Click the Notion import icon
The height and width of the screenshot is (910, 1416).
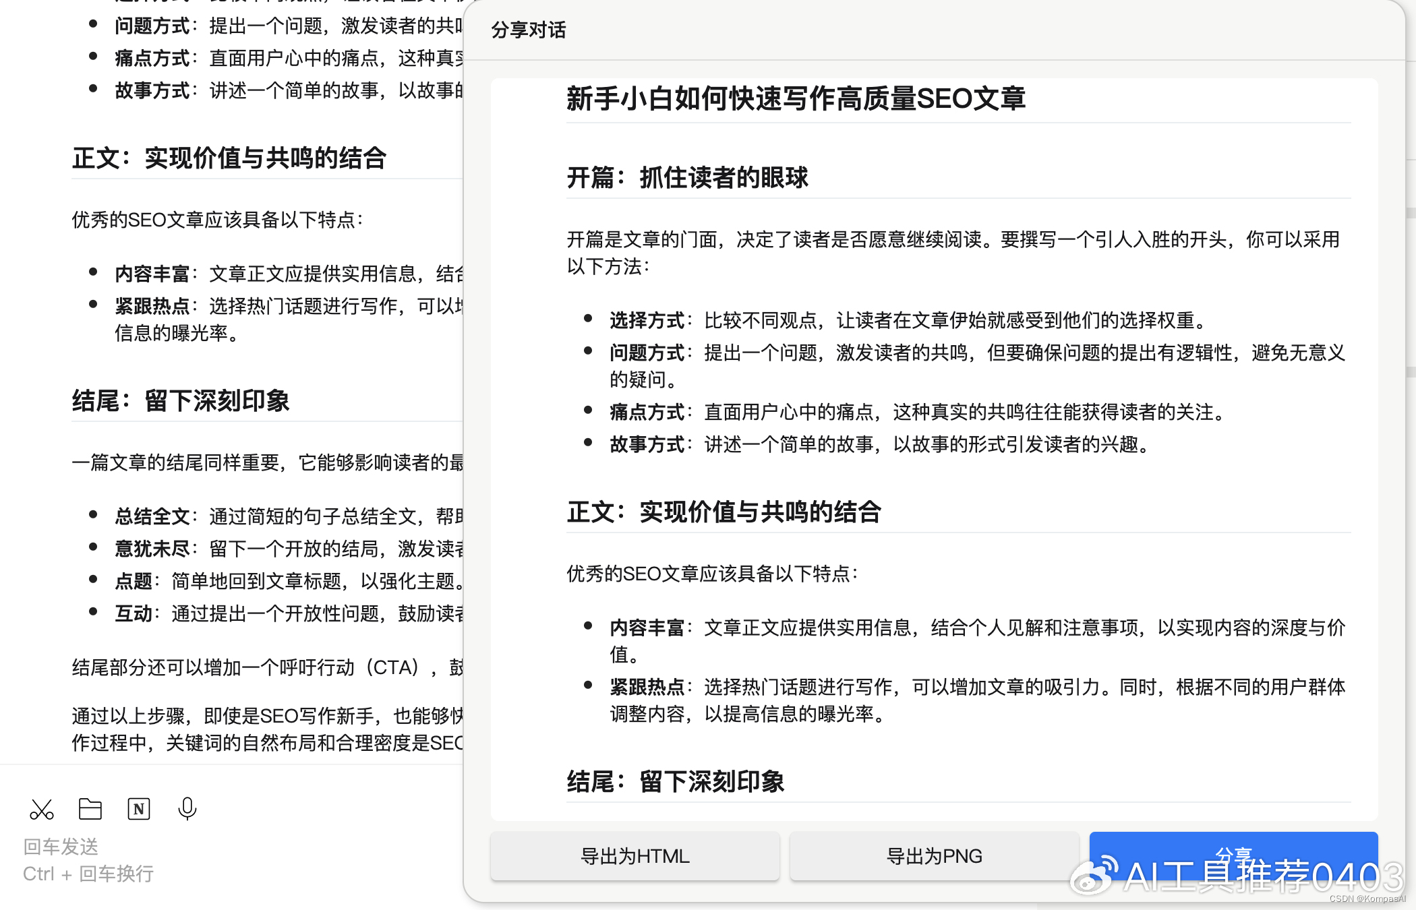click(139, 809)
